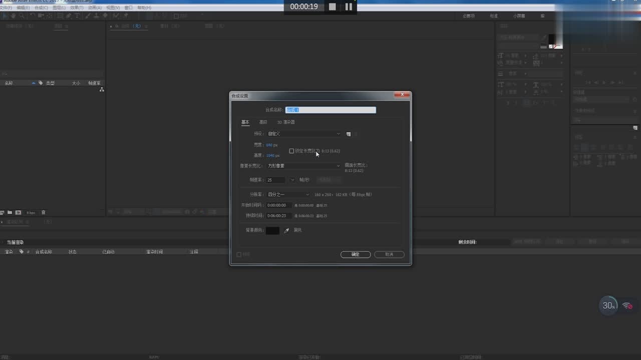Screen dimensions: 641x360
Task: Click the 渲染时间 column in the render queue
Action: (x=154, y=251)
